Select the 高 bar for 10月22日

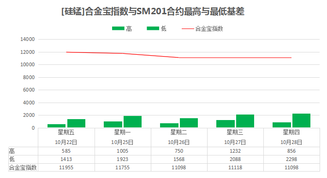pos(57,126)
